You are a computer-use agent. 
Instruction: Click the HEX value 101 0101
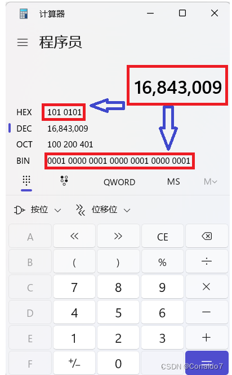click(64, 112)
